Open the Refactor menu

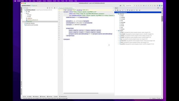(x=50, y=1)
